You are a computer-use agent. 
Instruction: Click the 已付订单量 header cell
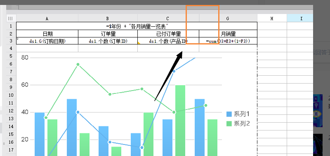pyautogui.click(x=168, y=34)
